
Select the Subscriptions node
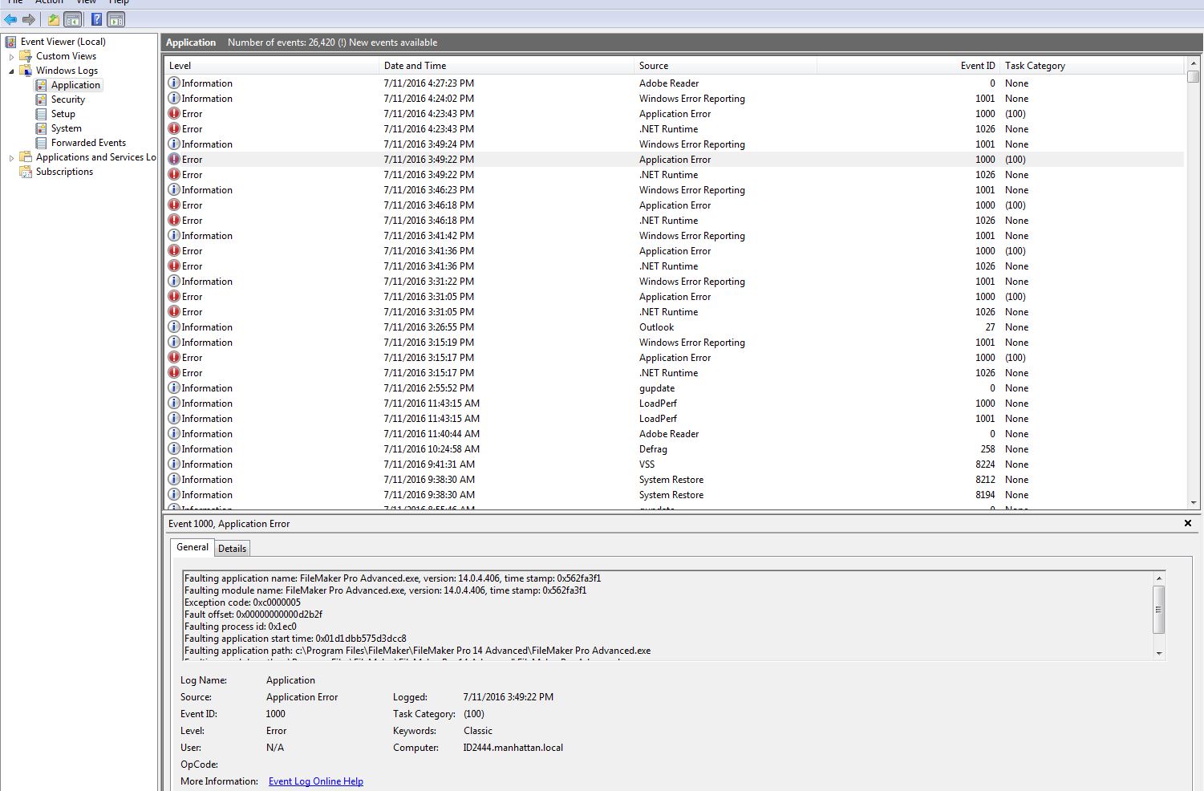(64, 172)
